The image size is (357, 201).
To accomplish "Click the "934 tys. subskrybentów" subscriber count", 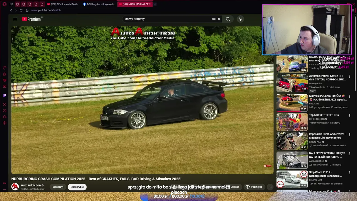I will tap(33, 189).
